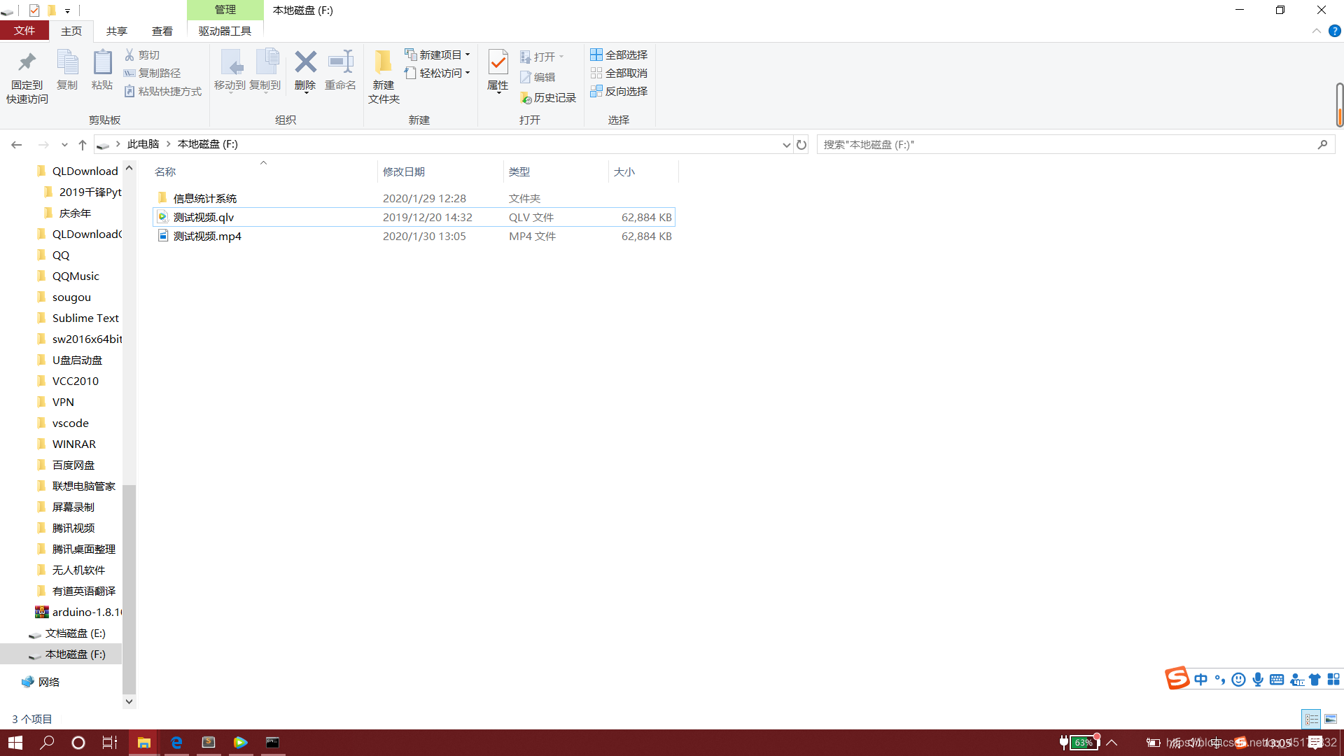Select the Cut (剪切) command
The width and height of the screenshot is (1344, 756).
[142, 55]
